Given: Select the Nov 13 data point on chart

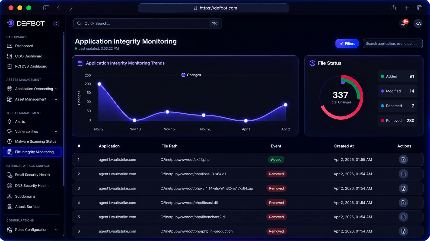Looking at the screenshot, I should click(135, 120).
